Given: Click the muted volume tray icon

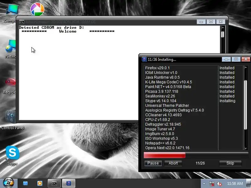Looking at the screenshot, I should pos(219,184).
